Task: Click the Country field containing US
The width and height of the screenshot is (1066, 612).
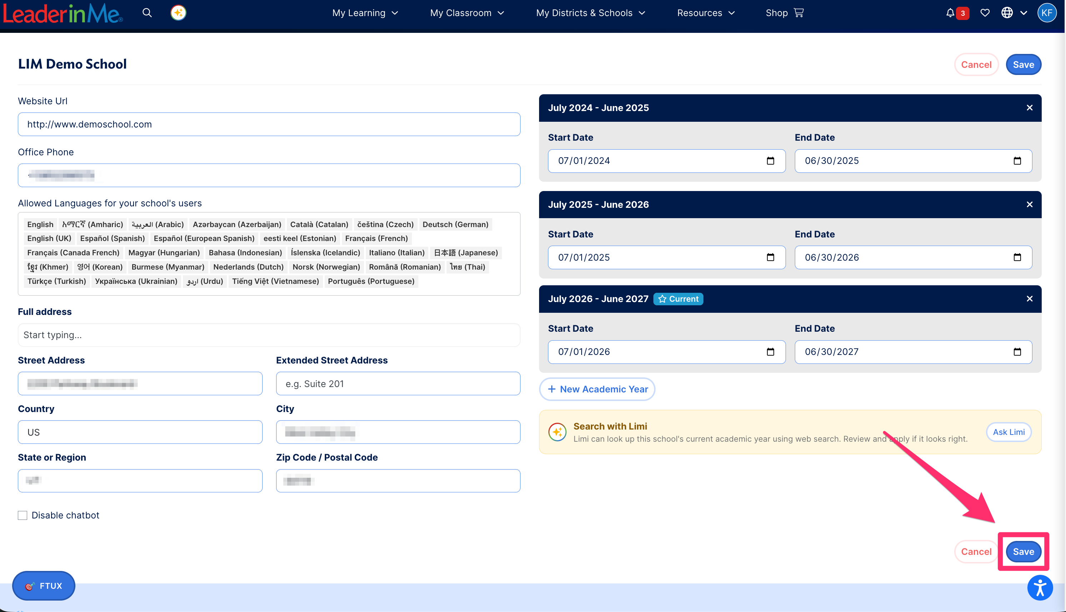Action: click(140, 432)
